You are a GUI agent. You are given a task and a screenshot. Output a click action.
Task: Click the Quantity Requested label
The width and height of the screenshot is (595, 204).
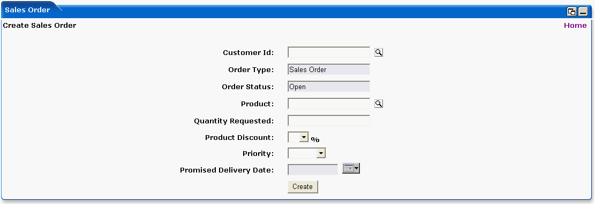pyautogui.click(x=234, y=121)
